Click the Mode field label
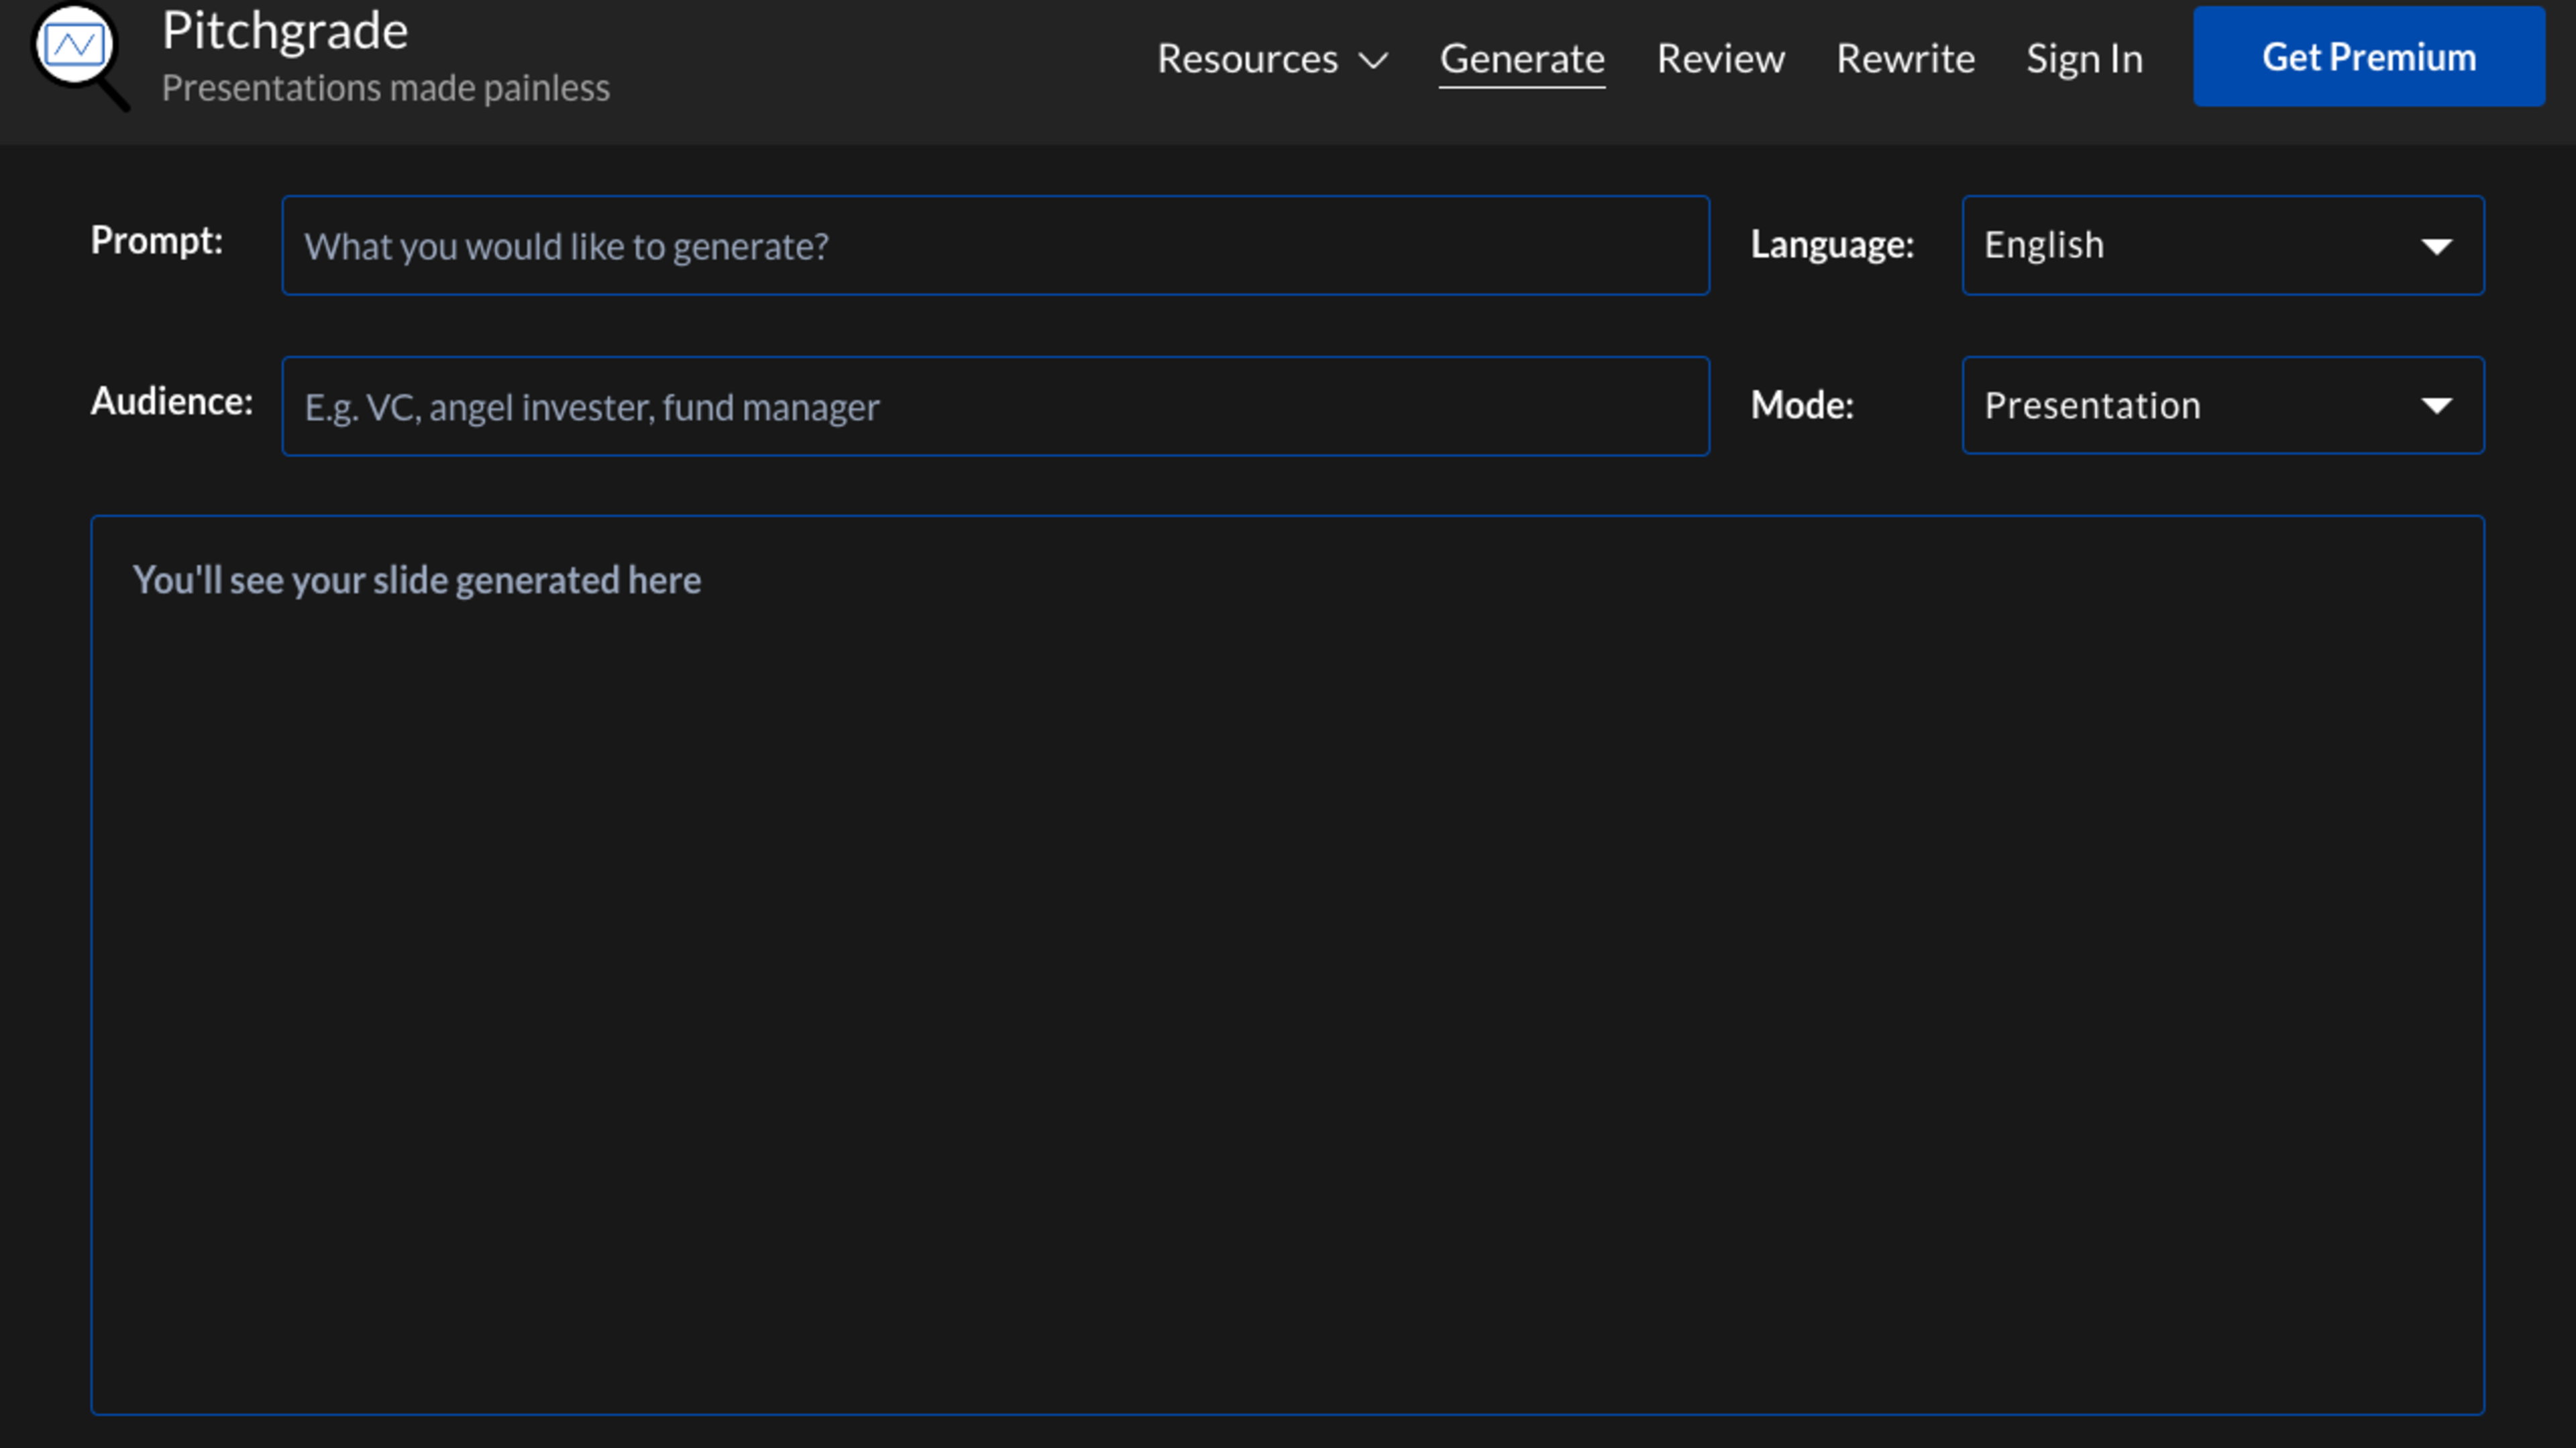This screenshot has width=2576, height=1448. [x=1802, y=406]
